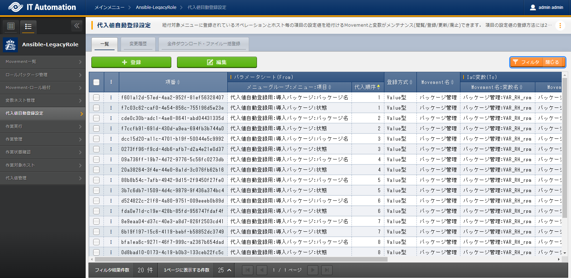Viewport: 571px width, 278px height.
Task: Switch sidebar to list view icon
Action: (x=28, y=26)
